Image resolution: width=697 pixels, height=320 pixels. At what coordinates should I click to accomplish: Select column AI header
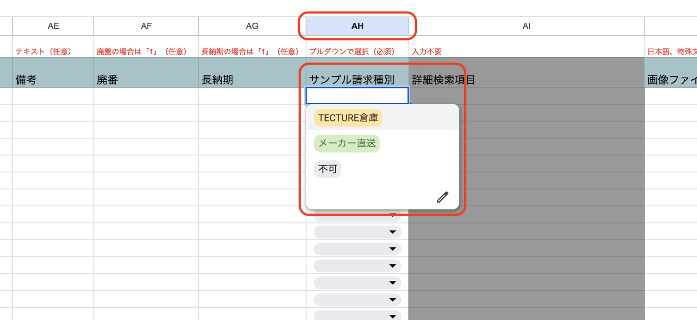click(526, 26)
